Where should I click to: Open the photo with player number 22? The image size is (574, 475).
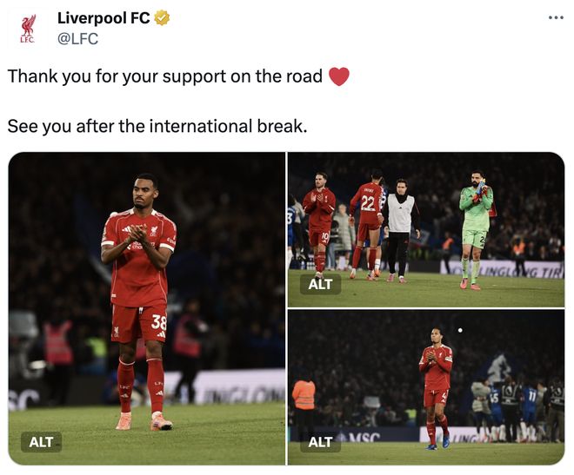(426, 229)
